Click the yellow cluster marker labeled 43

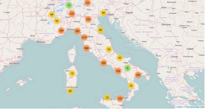(x=120, y=58)
